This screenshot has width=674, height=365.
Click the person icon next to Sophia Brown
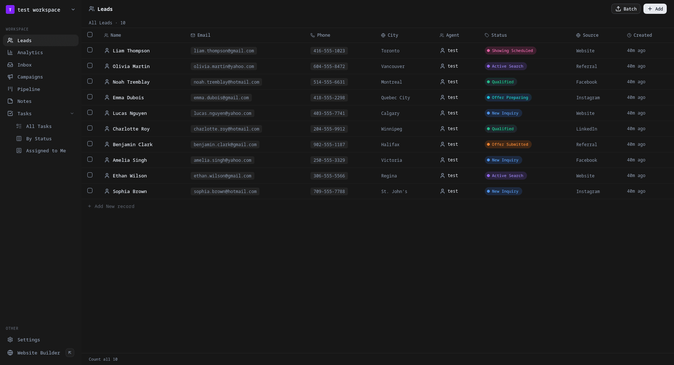coord(107,191)
